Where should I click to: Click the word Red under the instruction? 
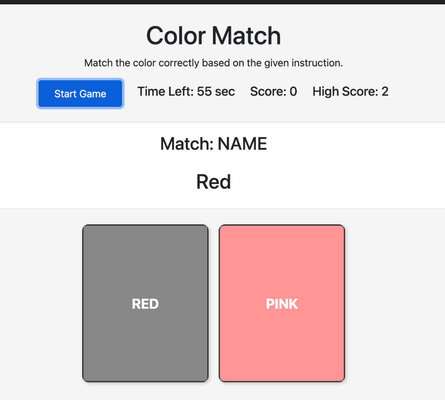click(213, 182)
